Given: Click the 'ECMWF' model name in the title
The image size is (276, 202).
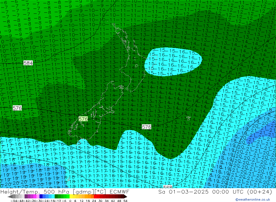Looking at the screenshot, I should pos(120,192).
